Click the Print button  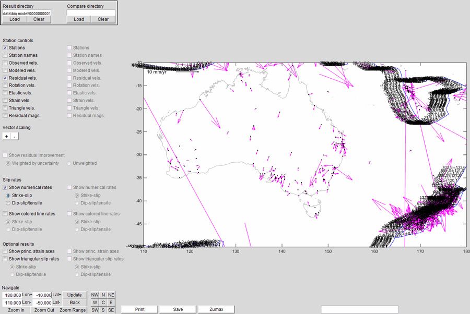pos(139,309)
